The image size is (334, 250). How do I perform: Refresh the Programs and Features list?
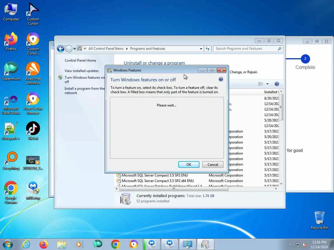(x=208, y=49)
